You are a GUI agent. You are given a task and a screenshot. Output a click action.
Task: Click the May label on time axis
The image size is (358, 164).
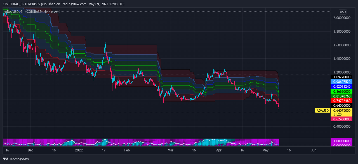265,150
